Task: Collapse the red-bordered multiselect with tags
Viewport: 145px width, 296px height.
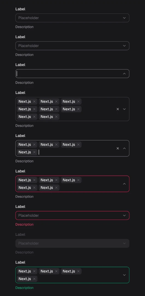Action: click(x=124, y=184)
